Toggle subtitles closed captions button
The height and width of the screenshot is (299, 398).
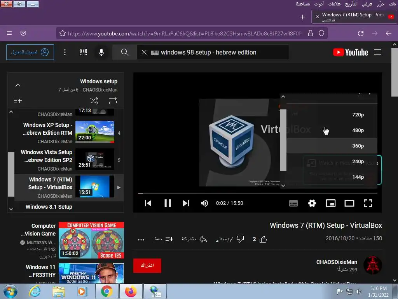293,203
